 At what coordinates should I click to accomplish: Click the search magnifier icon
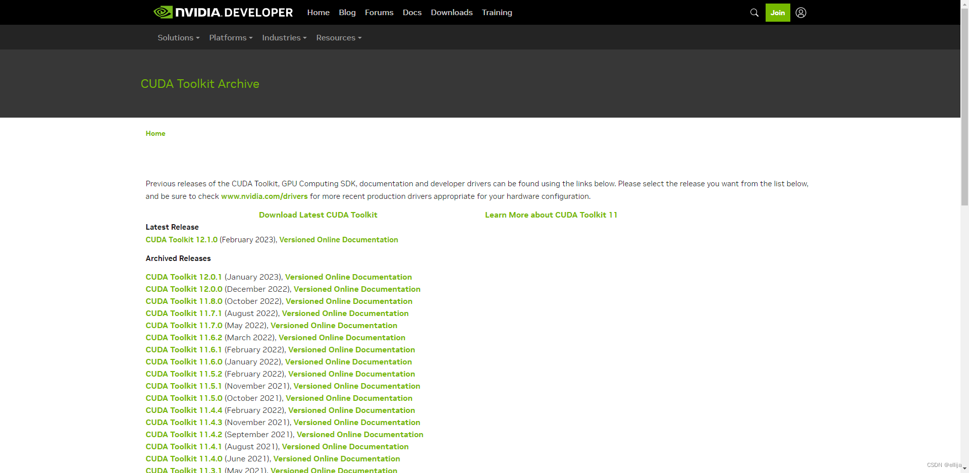click(x=754, y=13)
